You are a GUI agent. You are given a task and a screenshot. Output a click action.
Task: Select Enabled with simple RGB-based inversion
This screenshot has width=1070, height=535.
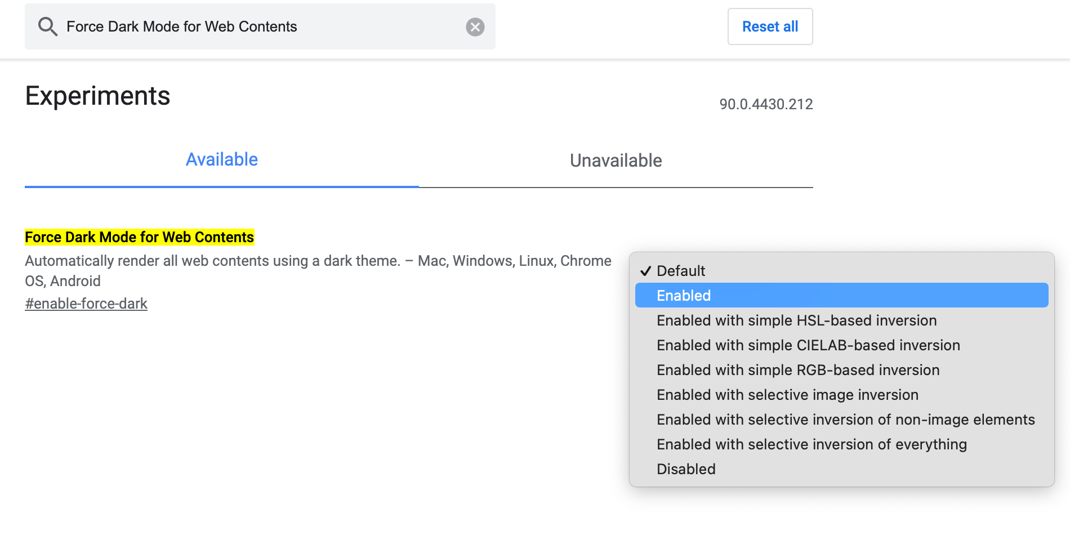pyautogui.click(x=797, y=369)
